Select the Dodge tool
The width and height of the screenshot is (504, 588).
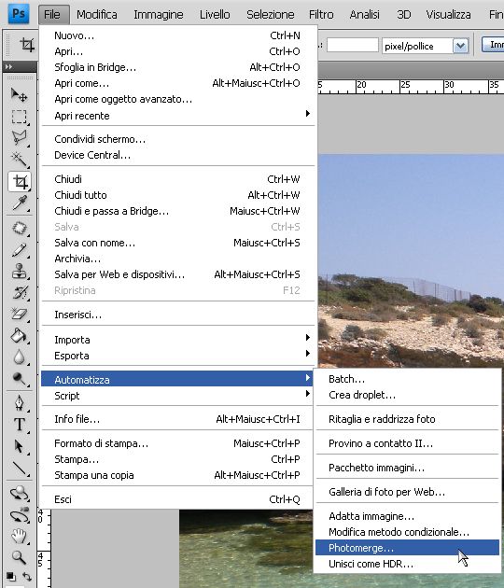click(19, 379)
